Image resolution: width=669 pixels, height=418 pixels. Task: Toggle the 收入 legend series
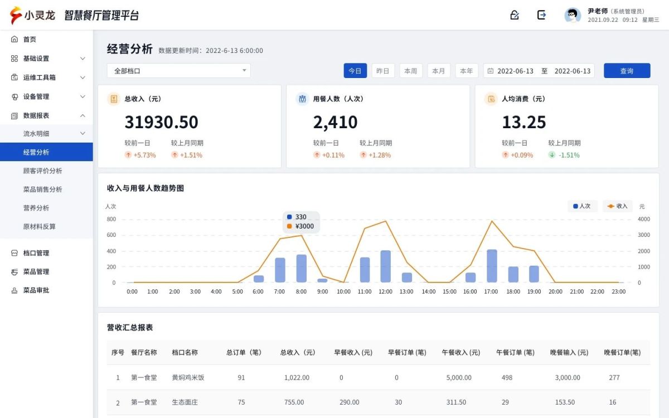[617, 206]
